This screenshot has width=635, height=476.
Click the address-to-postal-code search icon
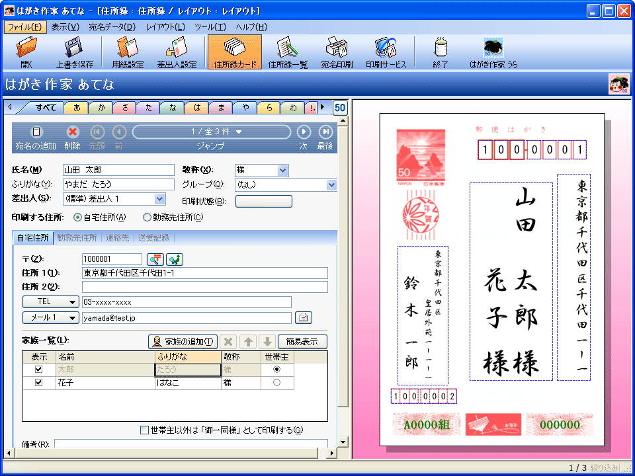(175, 259)
